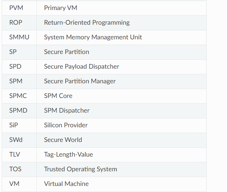Click the SP abbreviation cell
This screenshot has width=227, height=192.
[13, 52]
